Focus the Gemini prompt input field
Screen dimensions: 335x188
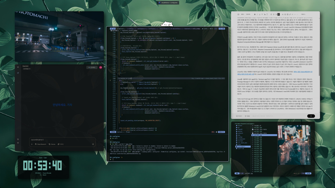pos(62,140)
